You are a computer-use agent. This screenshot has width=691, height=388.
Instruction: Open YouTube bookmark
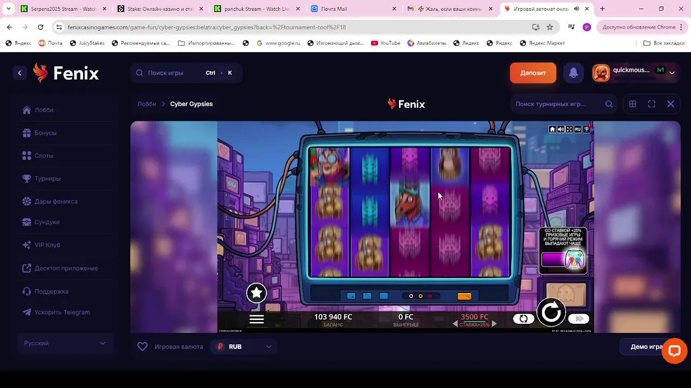385,43
